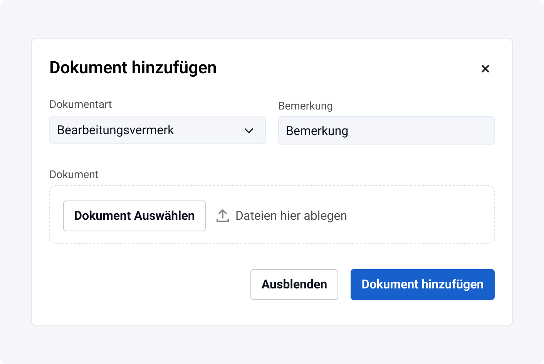Click the Dokumentart field label

[x=81, y=104]
